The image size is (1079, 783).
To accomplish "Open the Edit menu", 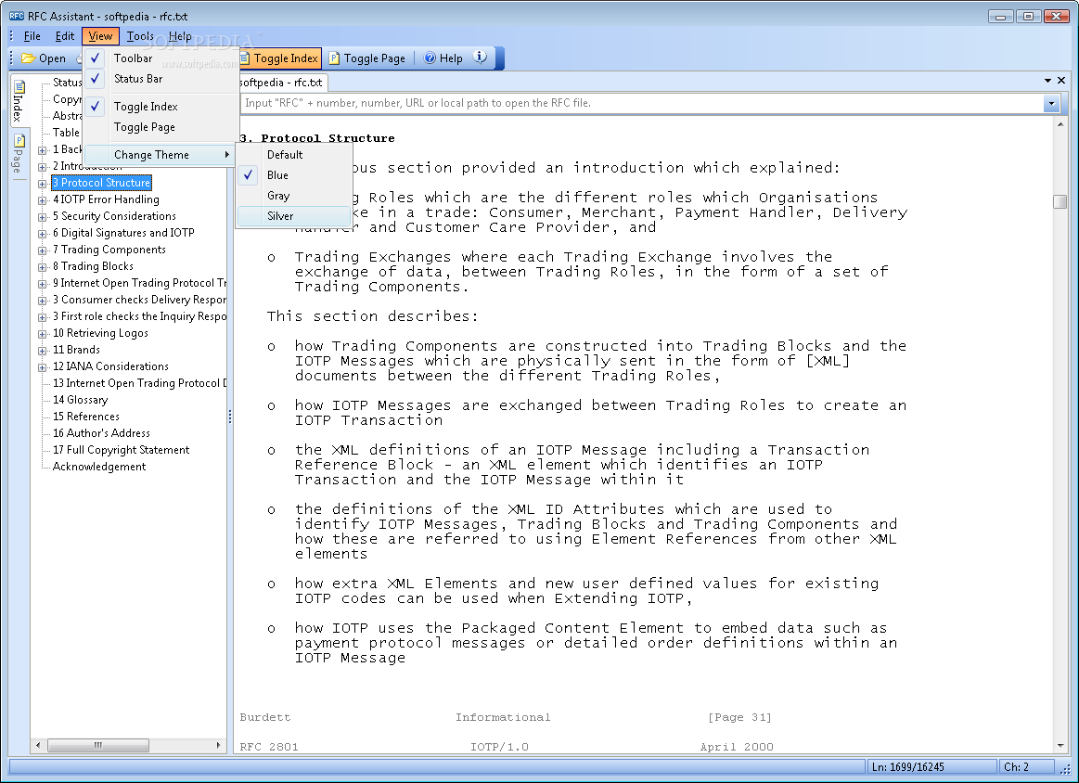I will [65, 36].
